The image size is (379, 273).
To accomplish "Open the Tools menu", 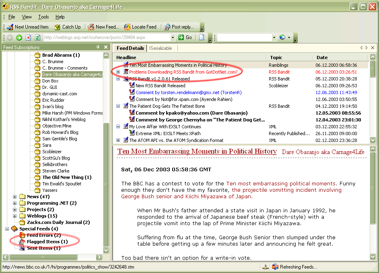I will point(43,17).
